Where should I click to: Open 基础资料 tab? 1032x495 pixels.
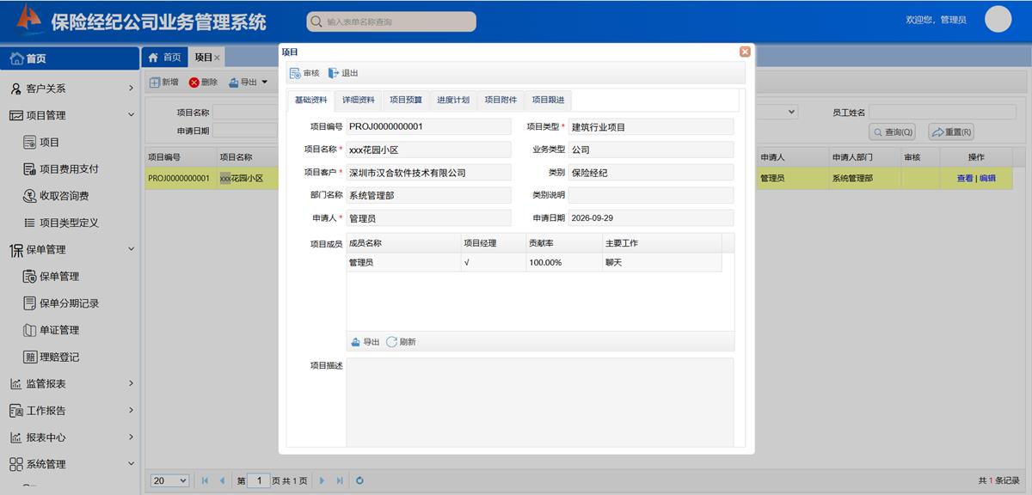[310, 101]
